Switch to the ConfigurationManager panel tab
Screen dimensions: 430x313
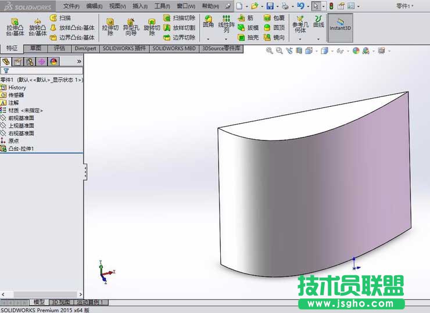[30, 62]
